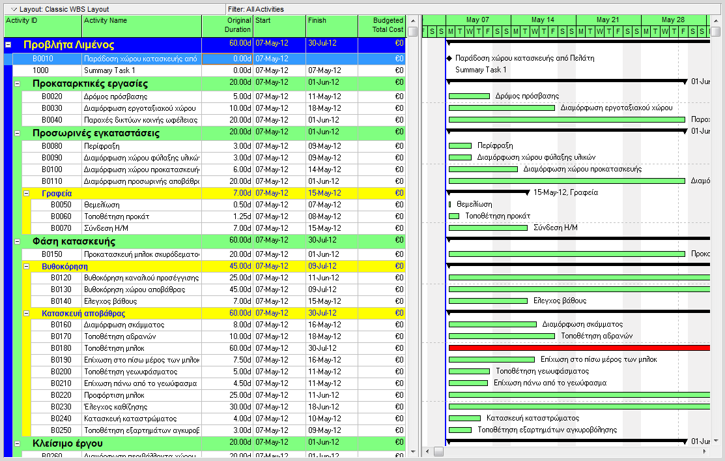Collapse the Βυθοκόρηση group
The width and height of the screenshot is (725, 461).
coord(26,266)
